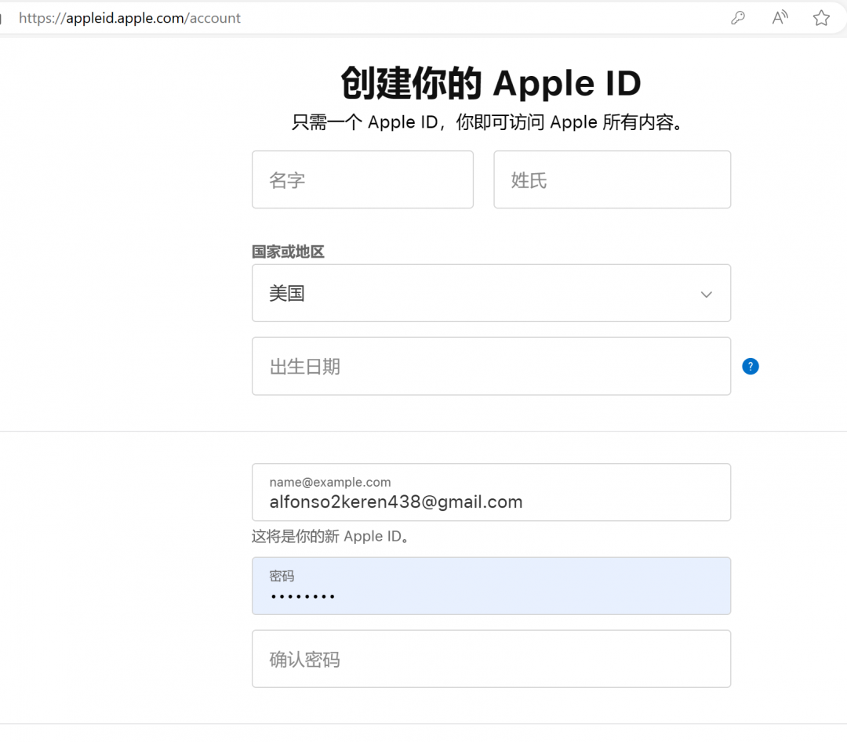
Task: Focus the 确认密码 confirm password field
Action: pos(491,659)
